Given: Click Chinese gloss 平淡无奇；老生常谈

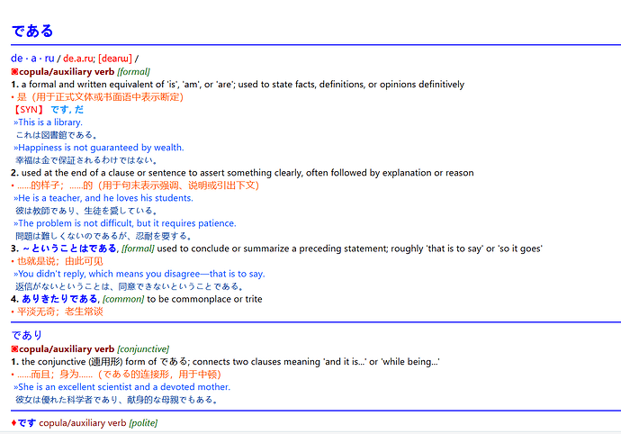Looking at the screenshot, I should tap(59, 312).
